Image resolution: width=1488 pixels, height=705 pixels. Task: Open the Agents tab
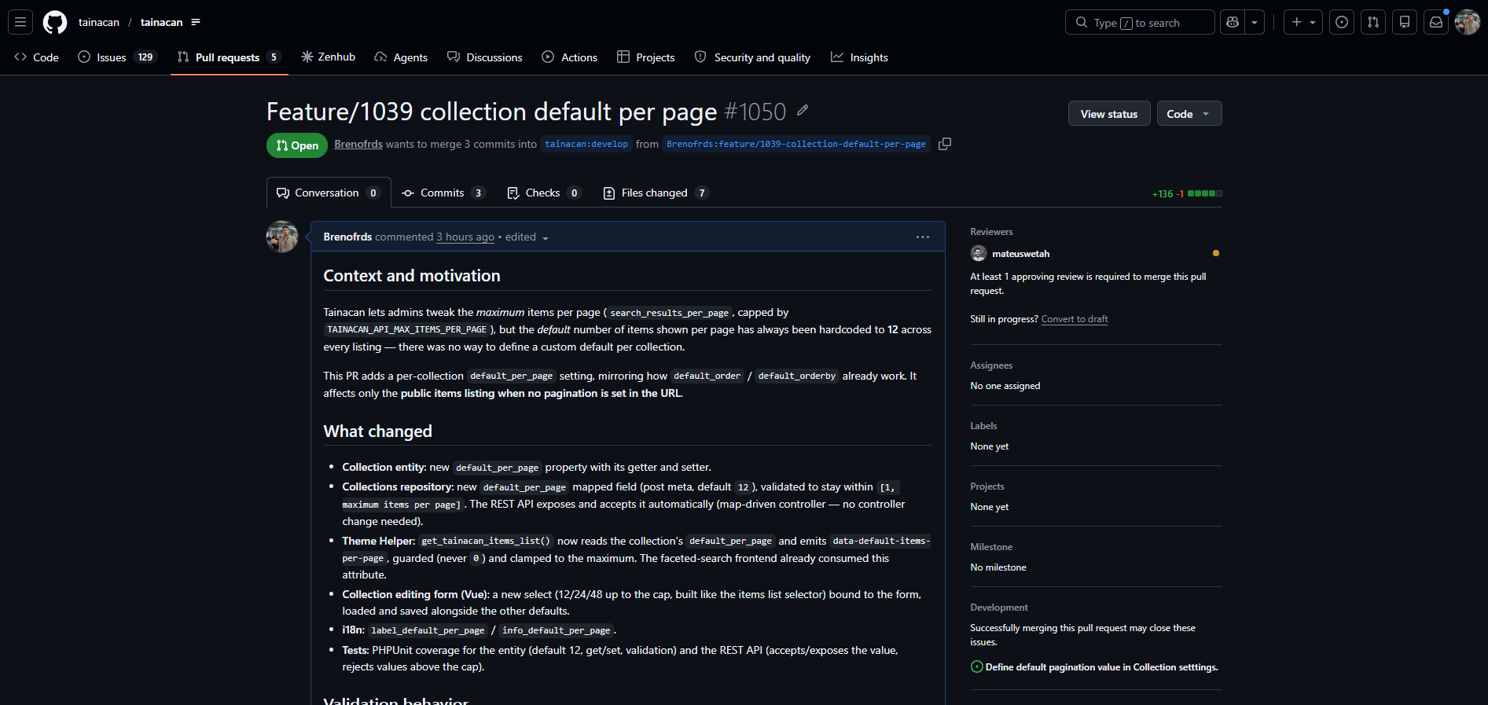click(401, 57)
